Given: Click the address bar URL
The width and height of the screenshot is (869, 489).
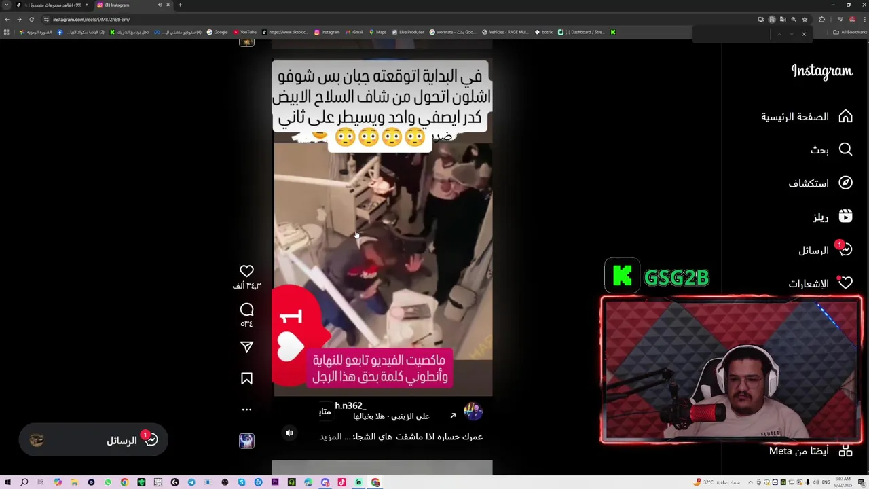Looking at the screenshot, I should [92, 19].
